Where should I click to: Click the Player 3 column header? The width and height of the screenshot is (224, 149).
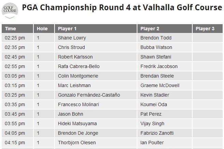tap(205, 29)
